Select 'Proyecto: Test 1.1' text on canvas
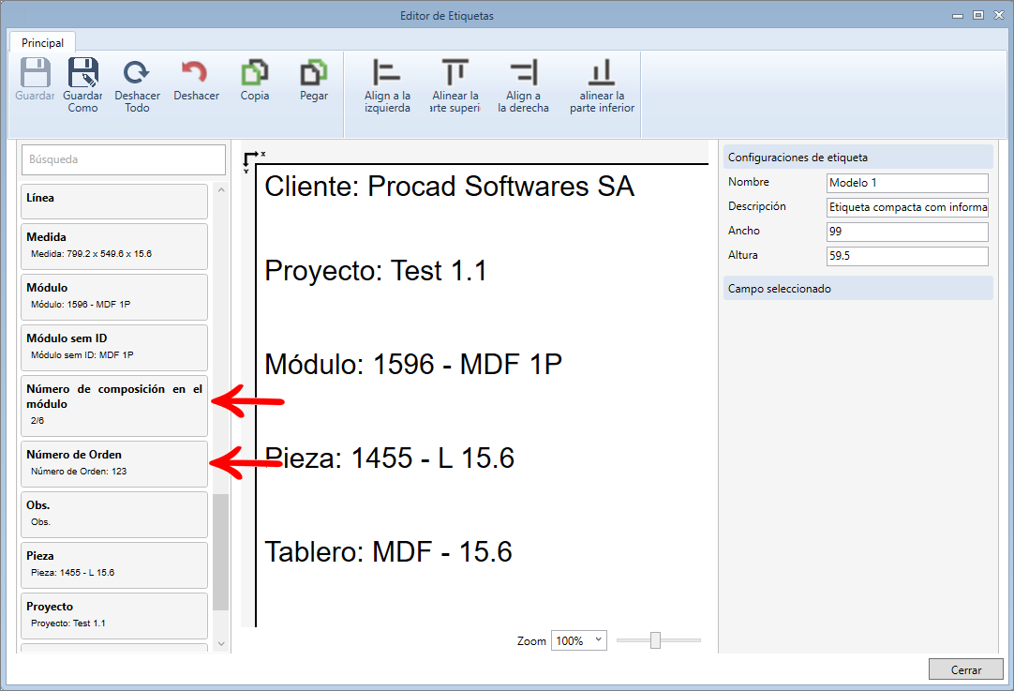1014x691 pixels. (376, 271)
